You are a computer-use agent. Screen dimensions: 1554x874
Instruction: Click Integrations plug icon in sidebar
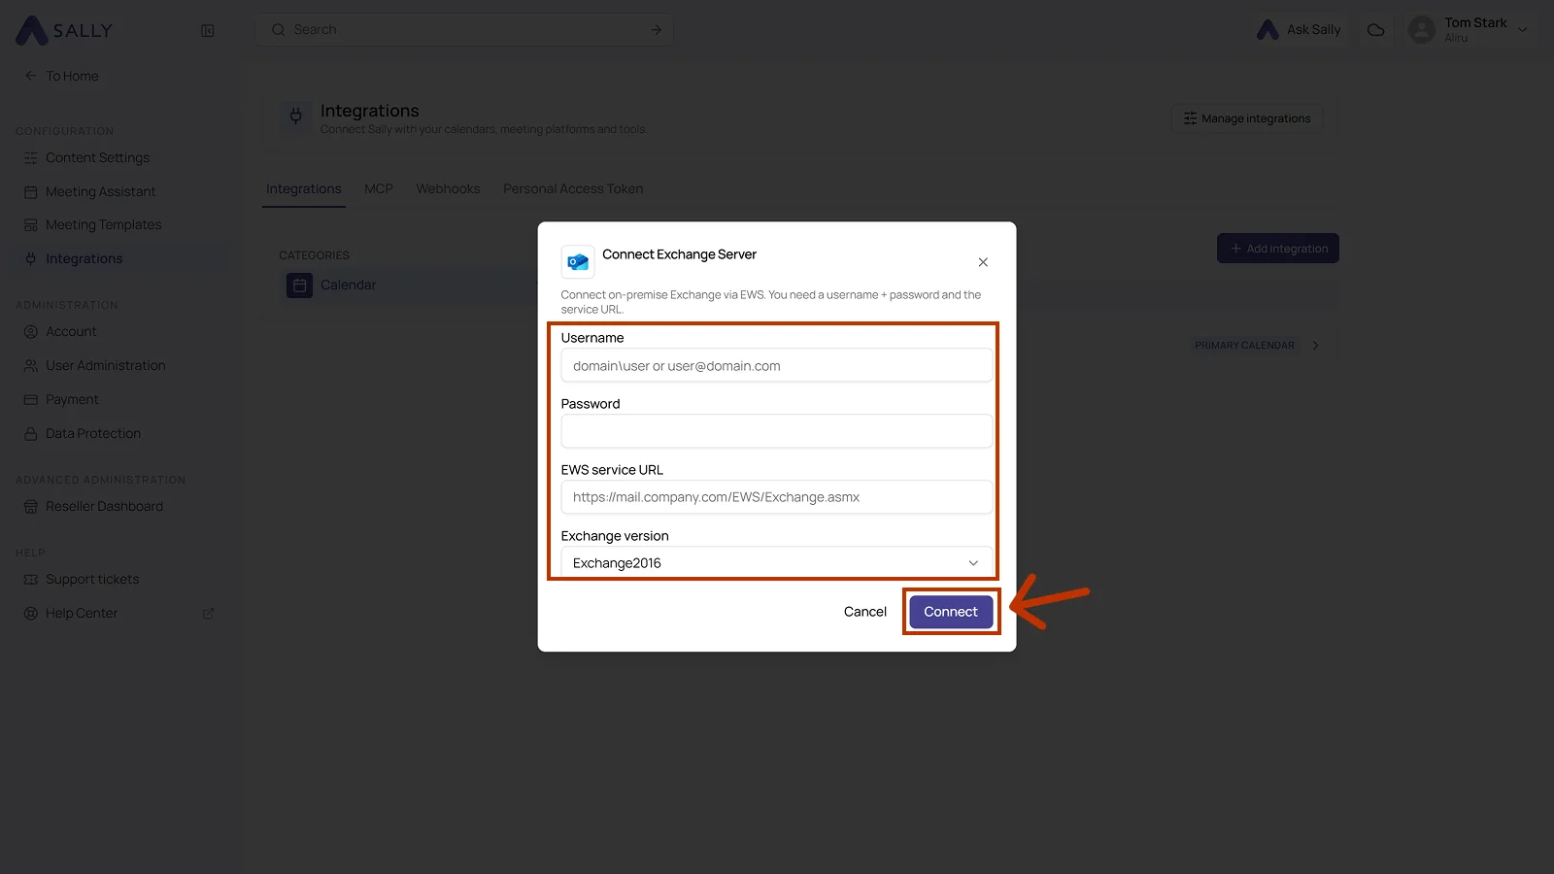click(x=31, y=258)
